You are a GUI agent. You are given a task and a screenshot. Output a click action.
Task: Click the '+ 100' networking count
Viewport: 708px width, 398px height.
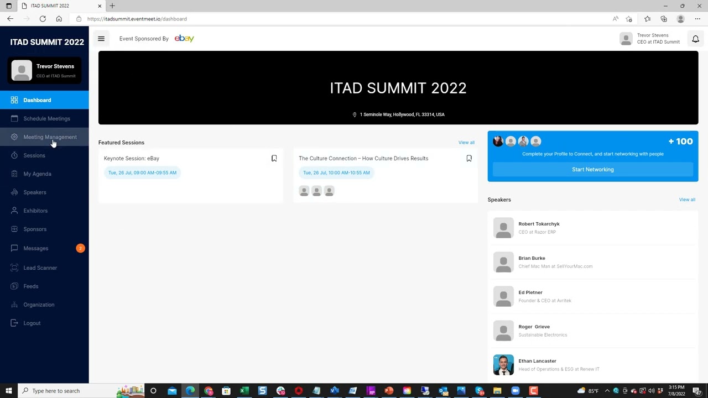coord(680,142)
